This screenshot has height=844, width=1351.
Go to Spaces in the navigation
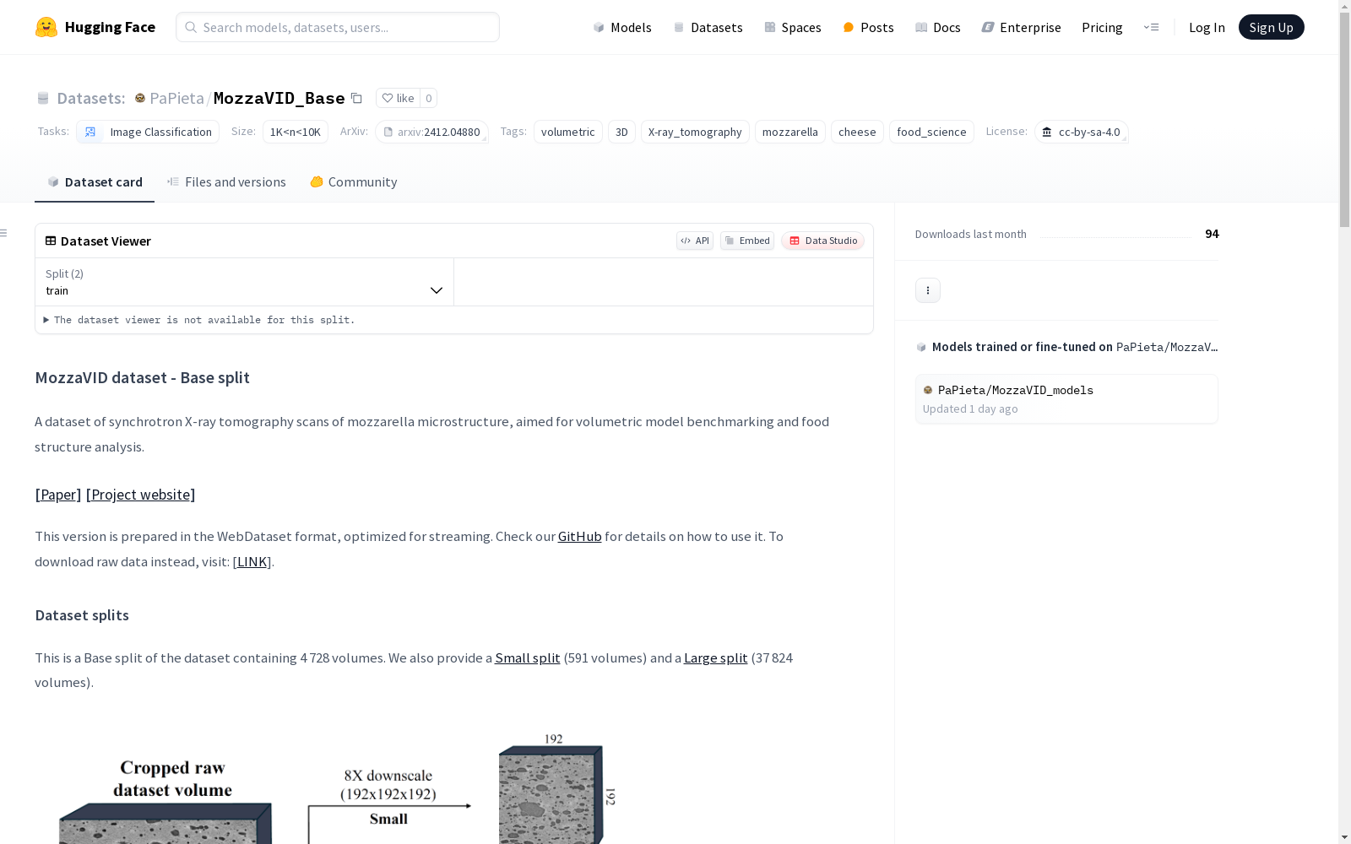tap(792, 27)
